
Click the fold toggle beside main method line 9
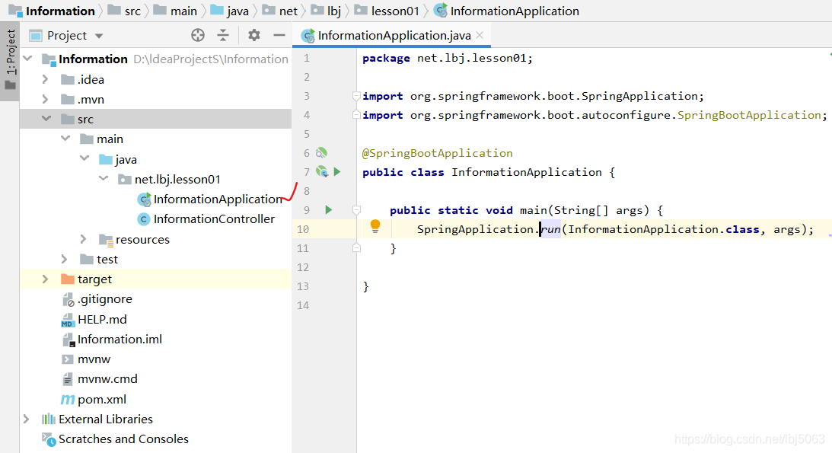[x=356, y=210]
